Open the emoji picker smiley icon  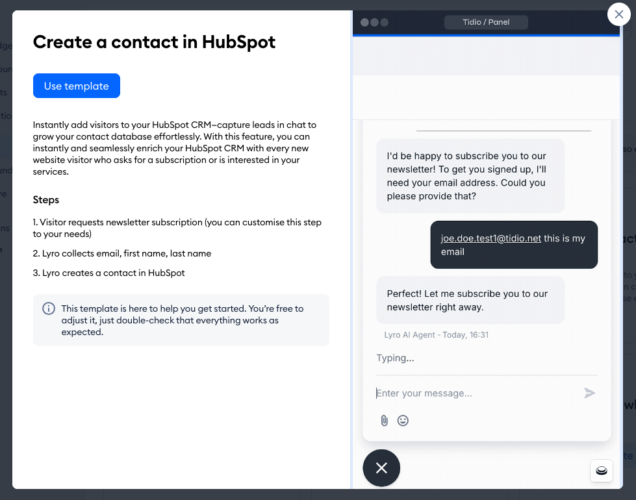(x=403, y=421)
